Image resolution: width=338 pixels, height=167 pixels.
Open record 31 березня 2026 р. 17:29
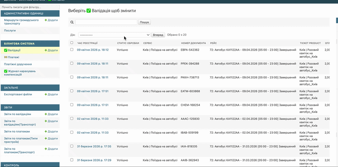pyautogui.click(x=94, y=160)
